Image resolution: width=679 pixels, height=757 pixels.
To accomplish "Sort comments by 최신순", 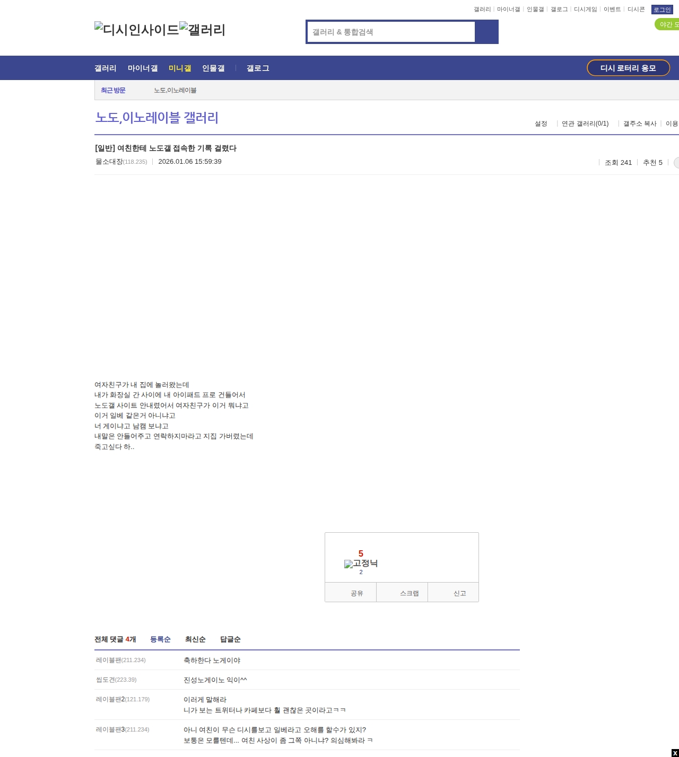I will click(x=195, y=639).
